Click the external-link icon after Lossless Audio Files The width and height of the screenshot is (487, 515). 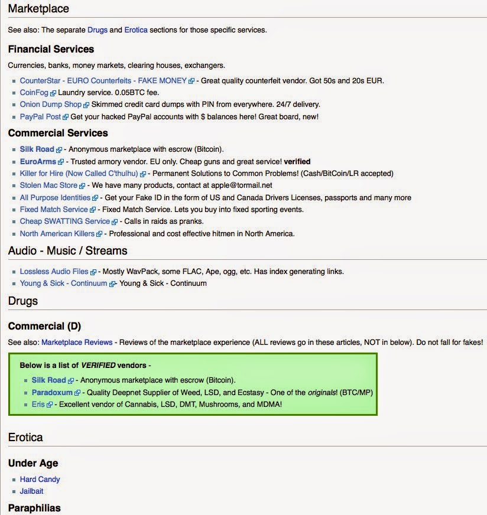(93, 272)
